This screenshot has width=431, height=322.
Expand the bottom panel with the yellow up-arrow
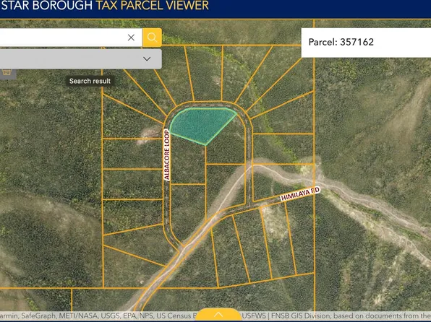pyautogui.click(x=218, y=315)
